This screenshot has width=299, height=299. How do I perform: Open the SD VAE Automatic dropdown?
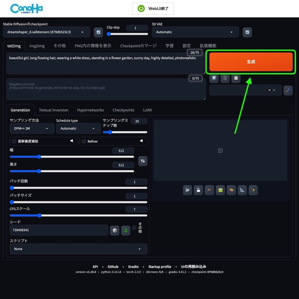click(195, 32)
